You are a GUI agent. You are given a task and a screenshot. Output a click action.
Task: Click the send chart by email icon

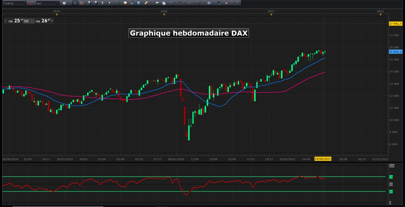pyautogui.click(x=163, y=3)
